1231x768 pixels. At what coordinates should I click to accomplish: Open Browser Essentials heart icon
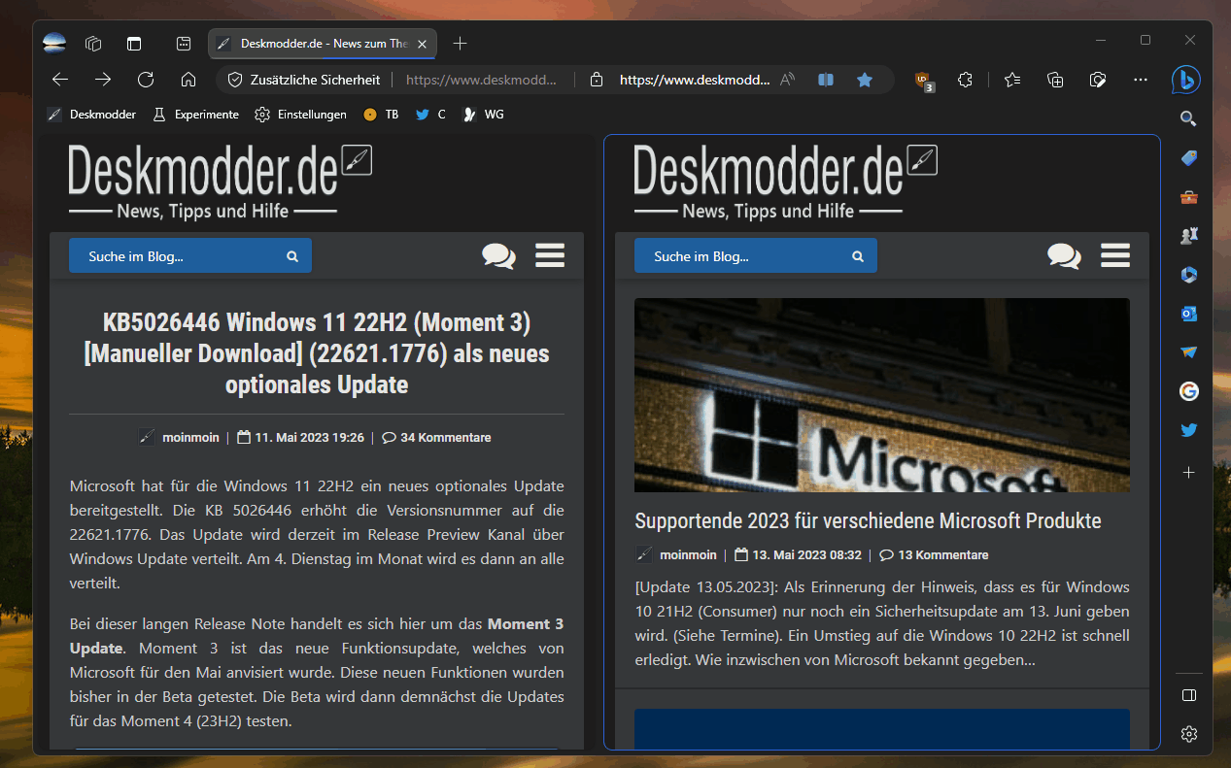(1098, 80)
